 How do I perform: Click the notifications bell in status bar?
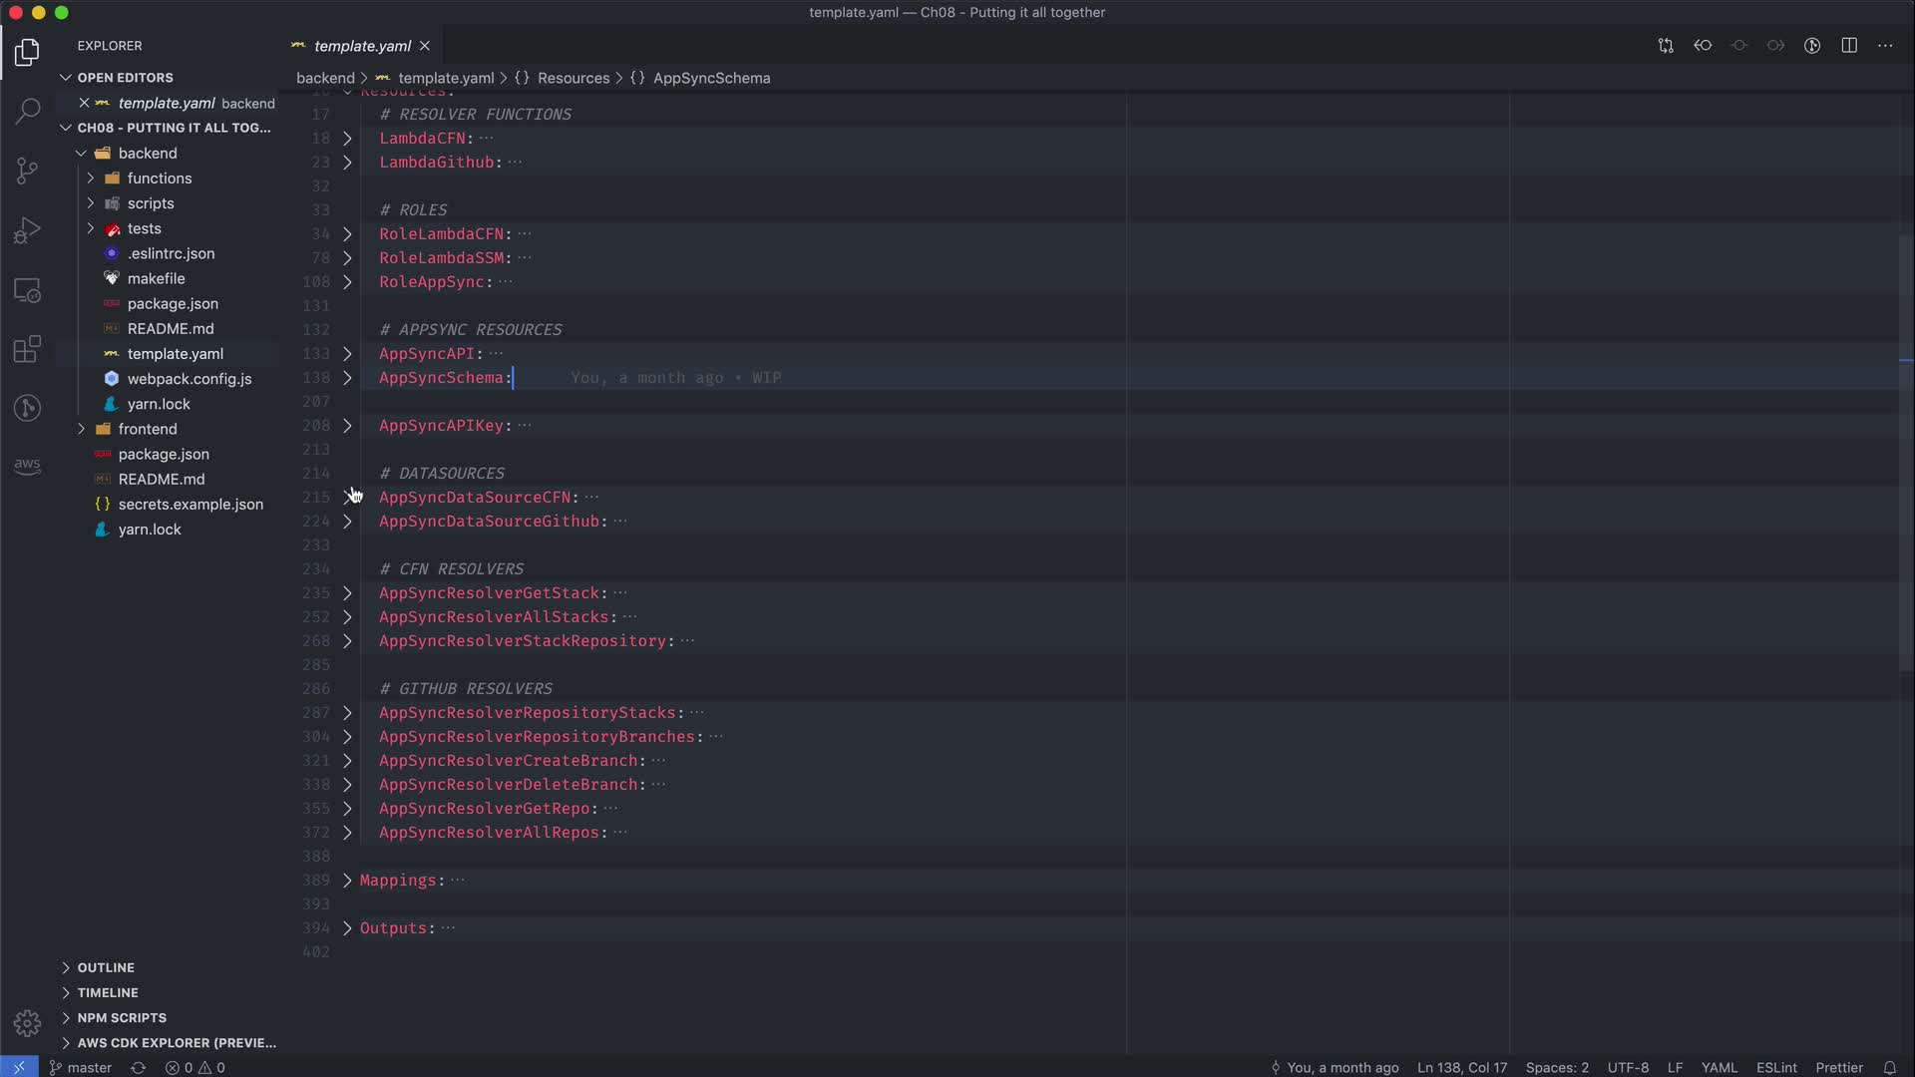coord(1889,1067)
